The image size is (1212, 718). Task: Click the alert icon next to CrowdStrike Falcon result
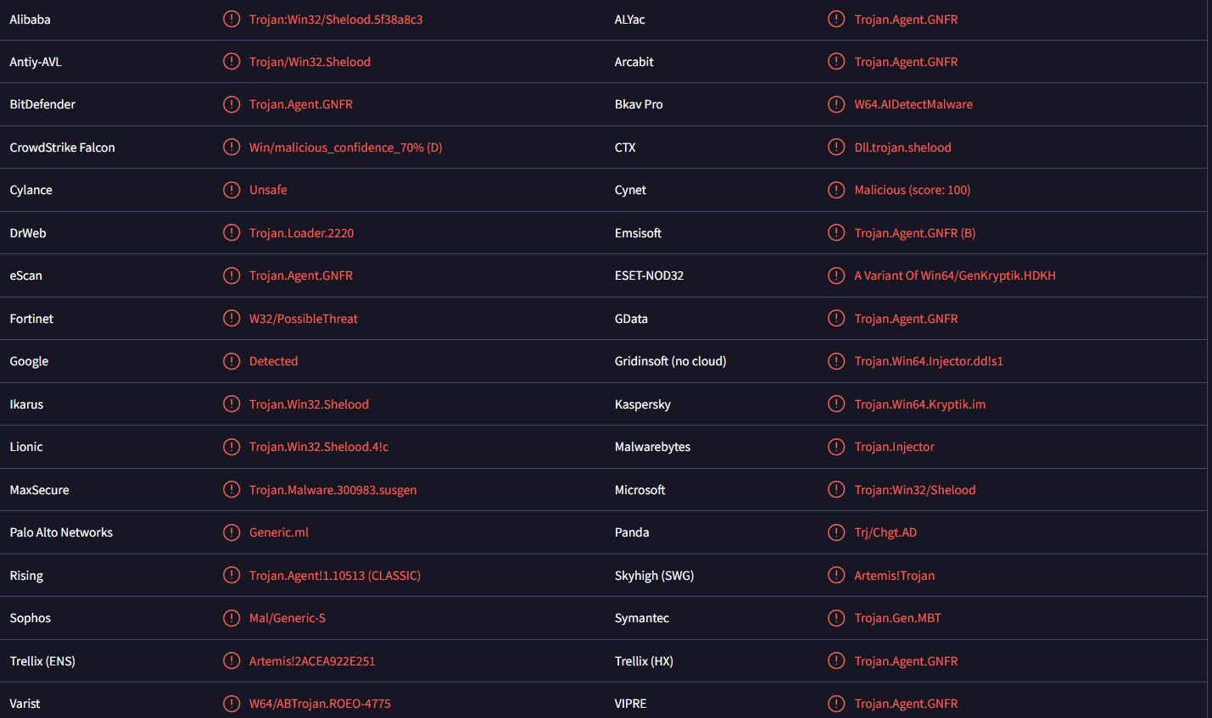point(232,147)
